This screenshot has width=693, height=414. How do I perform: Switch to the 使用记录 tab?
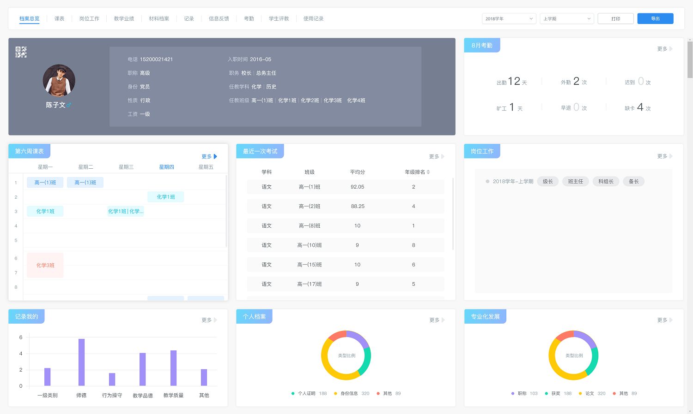coord(313,19)
